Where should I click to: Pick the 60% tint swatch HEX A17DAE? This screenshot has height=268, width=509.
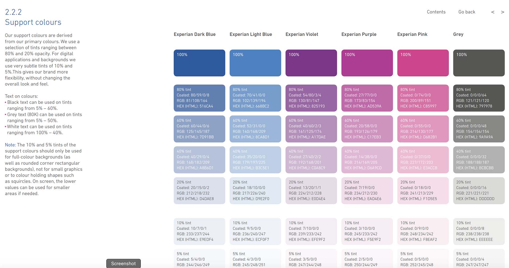tap(311, 129)
